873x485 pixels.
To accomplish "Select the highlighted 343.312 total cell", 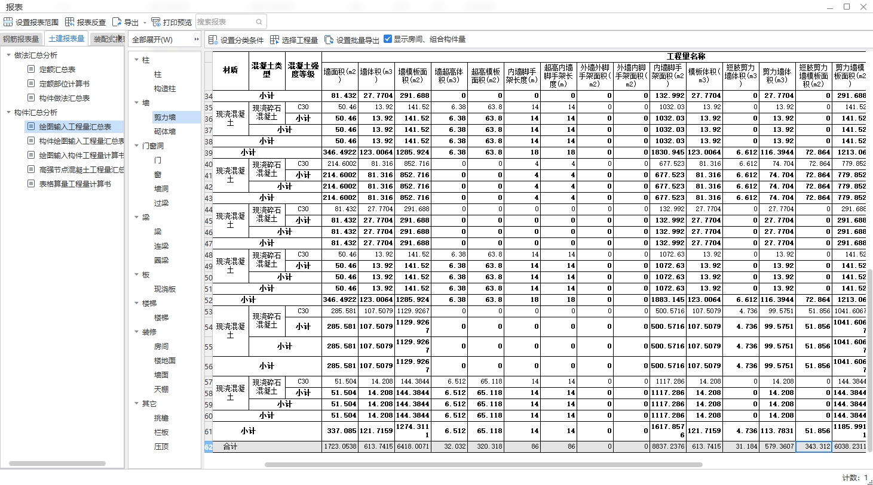I will click(x=813, y=446).
